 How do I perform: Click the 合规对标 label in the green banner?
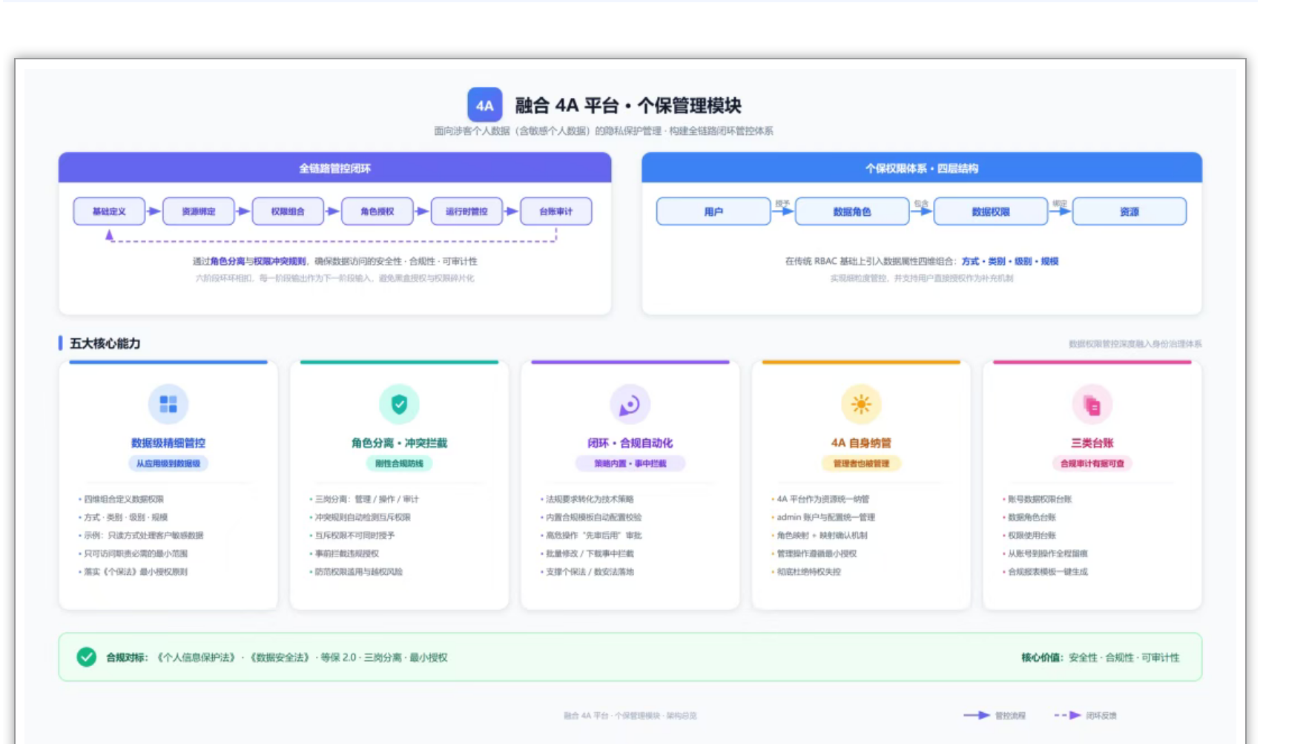point(127,657)
